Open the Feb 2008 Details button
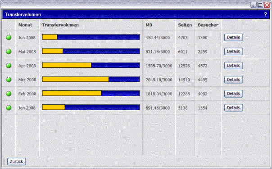Viewport: 272px width, 169px height. coord(233,93)
